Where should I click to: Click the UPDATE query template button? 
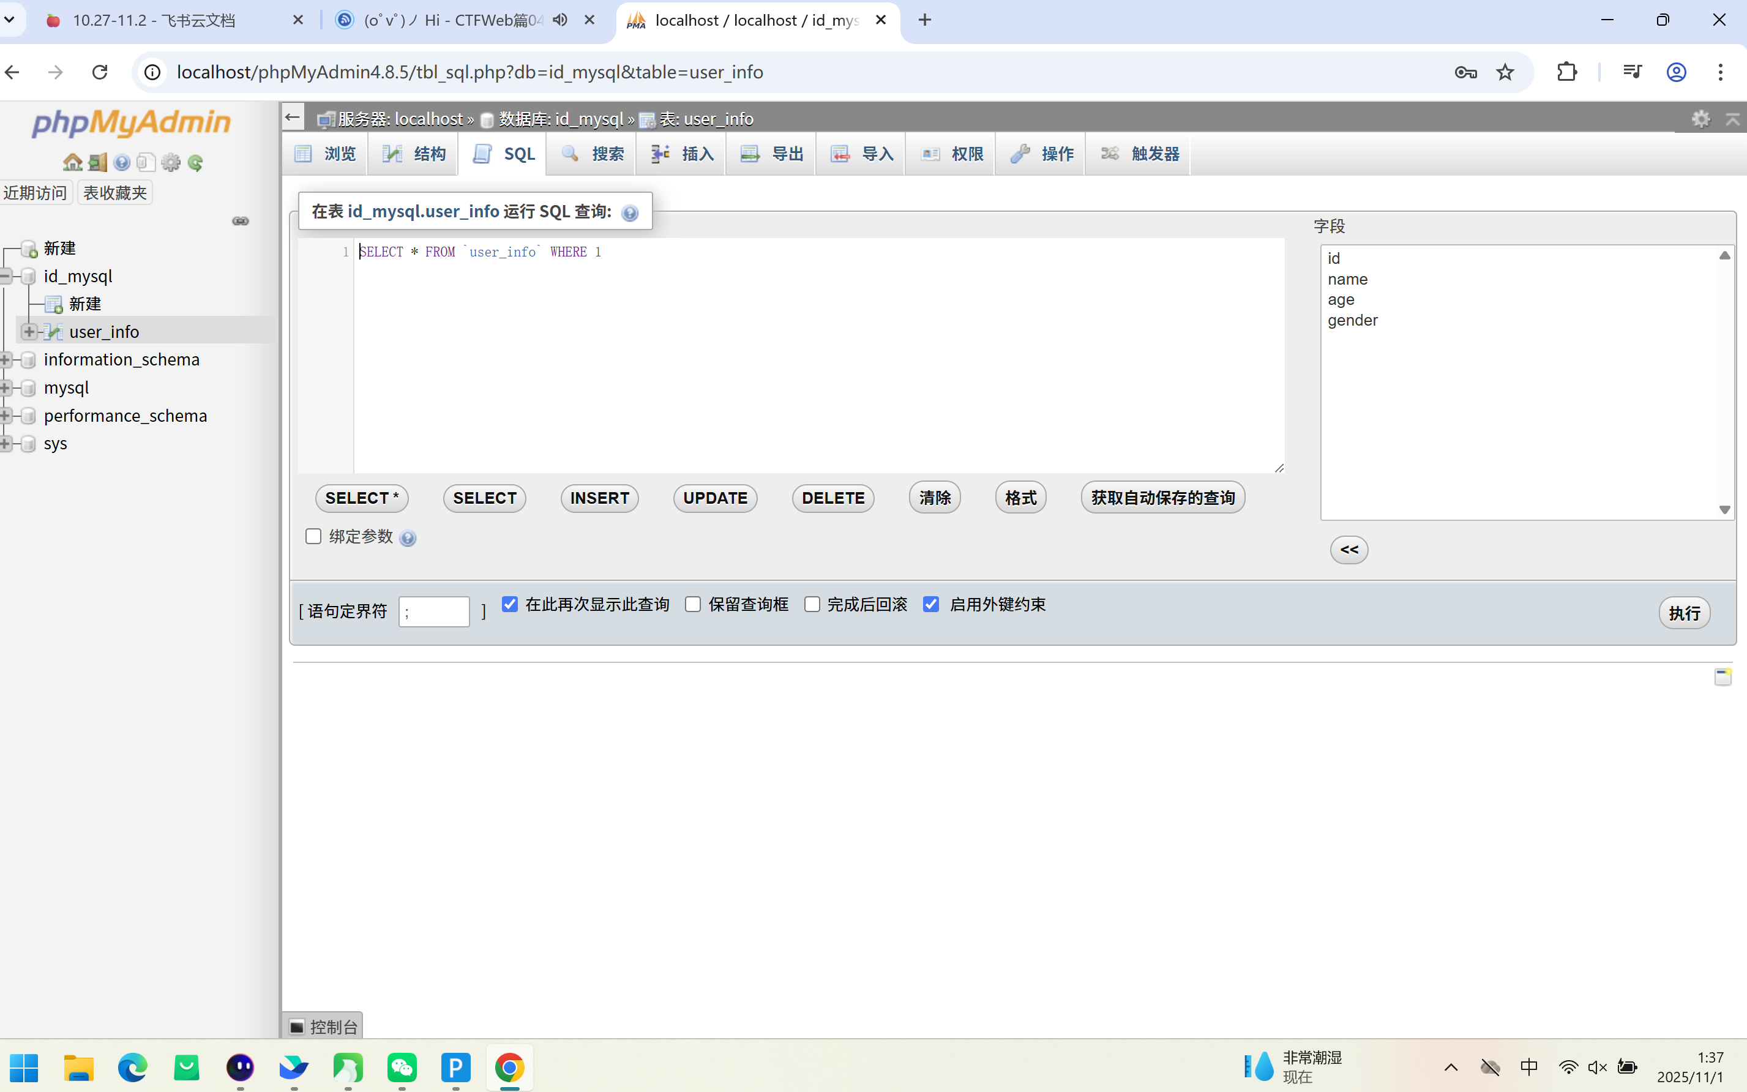(x=715, y=498)
